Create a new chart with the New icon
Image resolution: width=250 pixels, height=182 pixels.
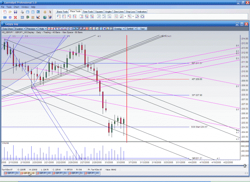(x=5, y=12)
